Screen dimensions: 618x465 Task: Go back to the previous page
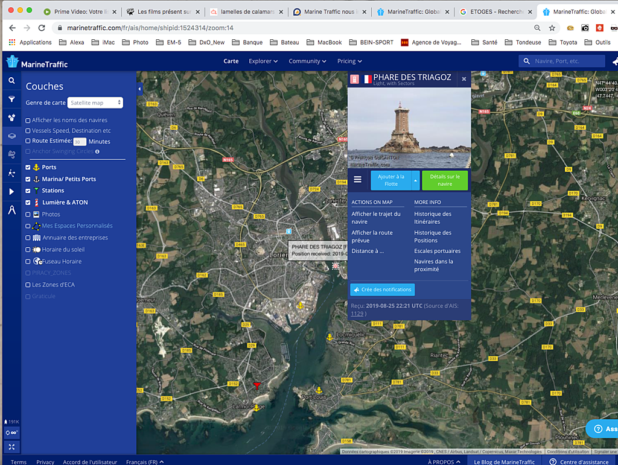(12, 28)
